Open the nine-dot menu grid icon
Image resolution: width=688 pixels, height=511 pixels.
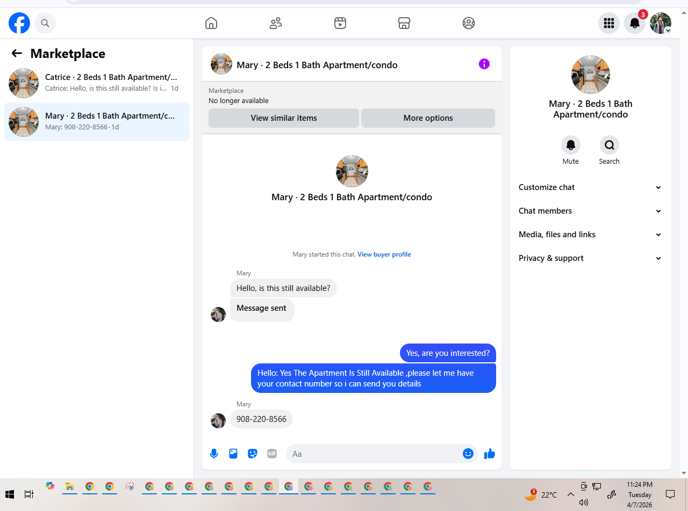609,23
